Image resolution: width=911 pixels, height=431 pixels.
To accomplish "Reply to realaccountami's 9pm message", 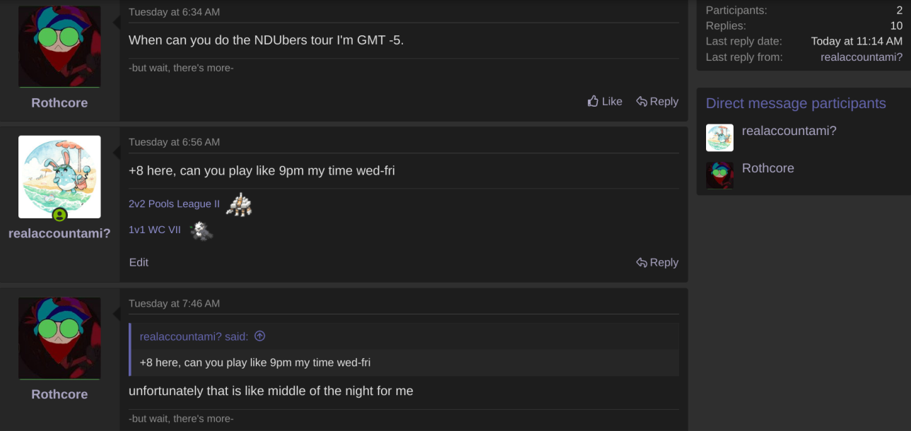I will (x=657, y=263).
